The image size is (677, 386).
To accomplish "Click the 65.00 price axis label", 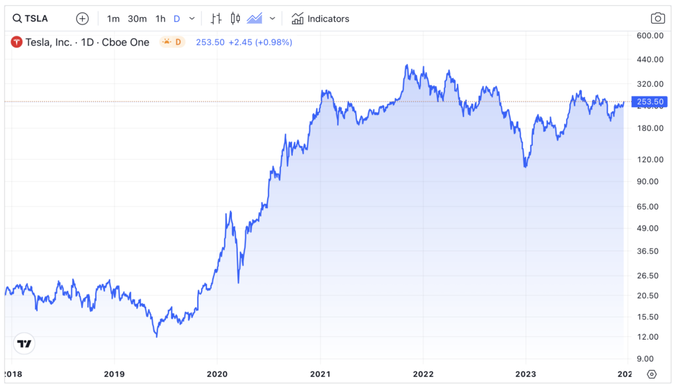I will 648,207.
